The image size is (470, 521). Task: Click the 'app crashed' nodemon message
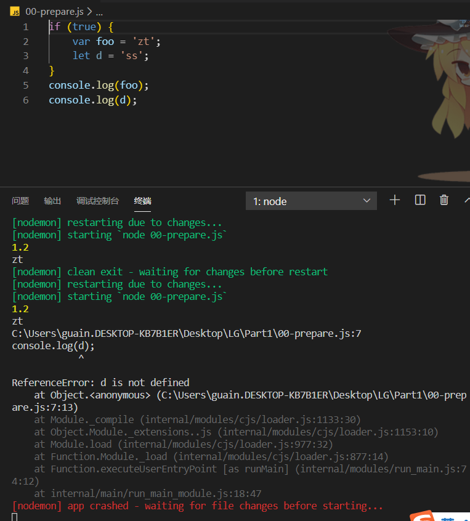click(x=198, y=506)
